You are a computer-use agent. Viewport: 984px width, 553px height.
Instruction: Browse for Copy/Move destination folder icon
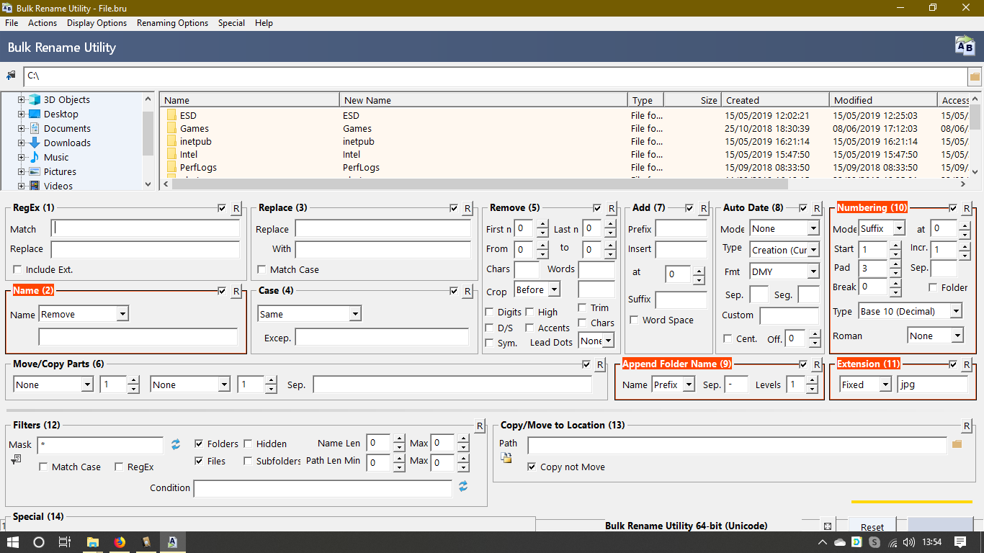[x=957, y=444]
